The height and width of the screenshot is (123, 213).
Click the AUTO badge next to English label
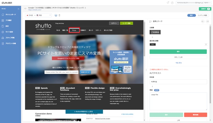coord(156,90)
